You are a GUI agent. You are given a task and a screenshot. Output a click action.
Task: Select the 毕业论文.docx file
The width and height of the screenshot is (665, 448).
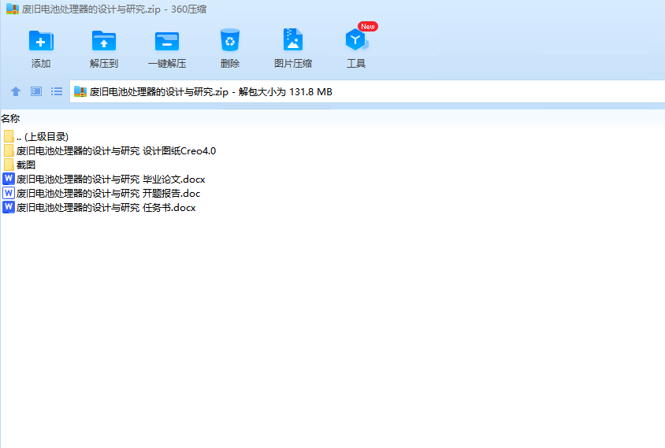coord(104,180)
